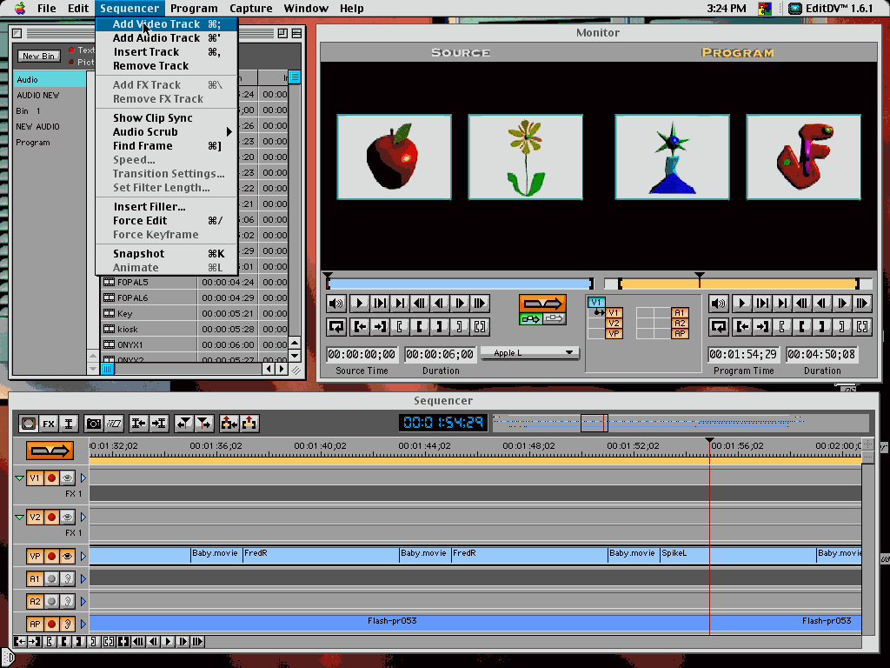
Task: Switch to the Source monitor heading
Action: [x=461, y=53]
